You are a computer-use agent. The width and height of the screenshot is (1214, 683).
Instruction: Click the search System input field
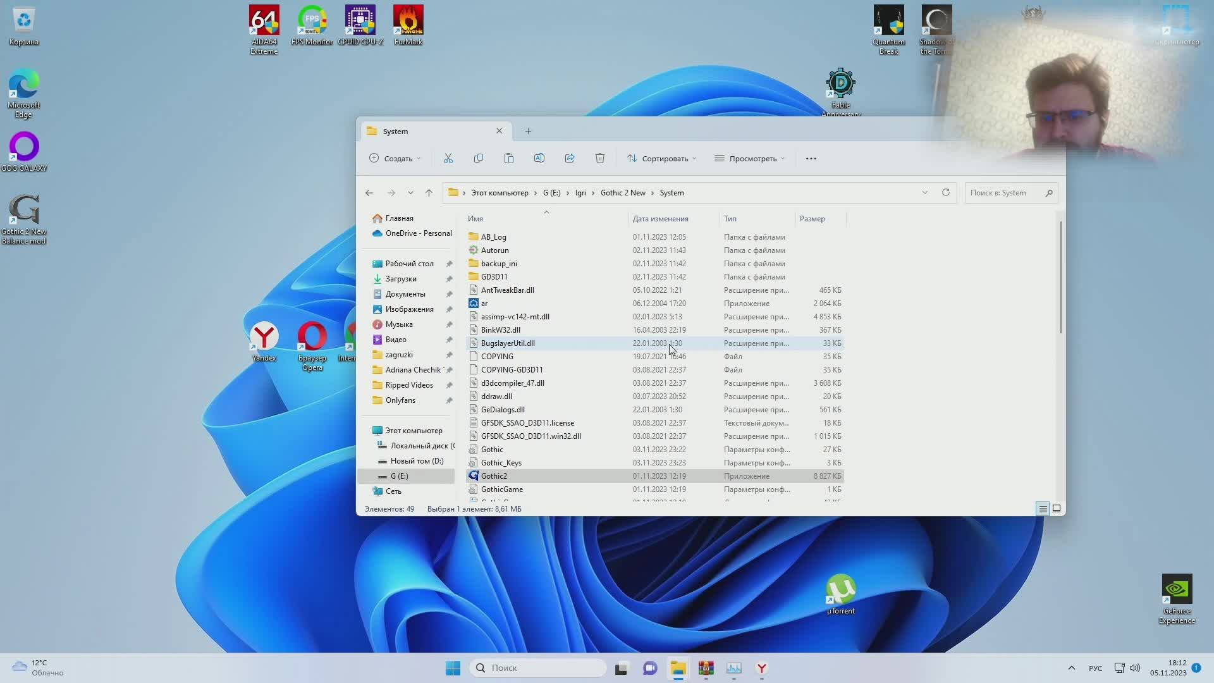coord(1005,193)
